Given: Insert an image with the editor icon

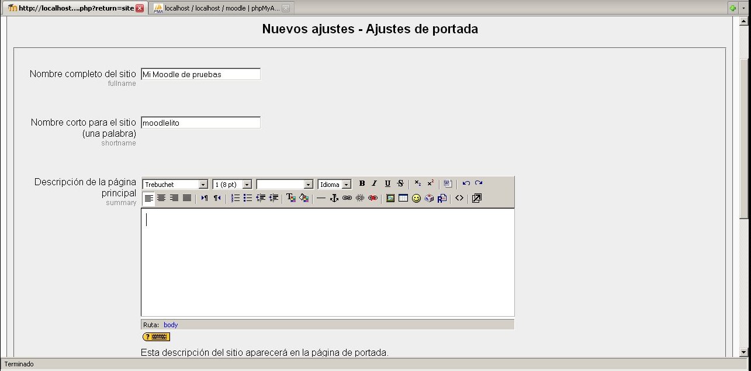Looking at the screenshot, I should pos(390,198).
